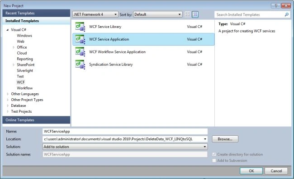Image resolution: width=294 pixels, height=179 pixels.
Task: Close the New Project dialog
Action: [286, 6]
